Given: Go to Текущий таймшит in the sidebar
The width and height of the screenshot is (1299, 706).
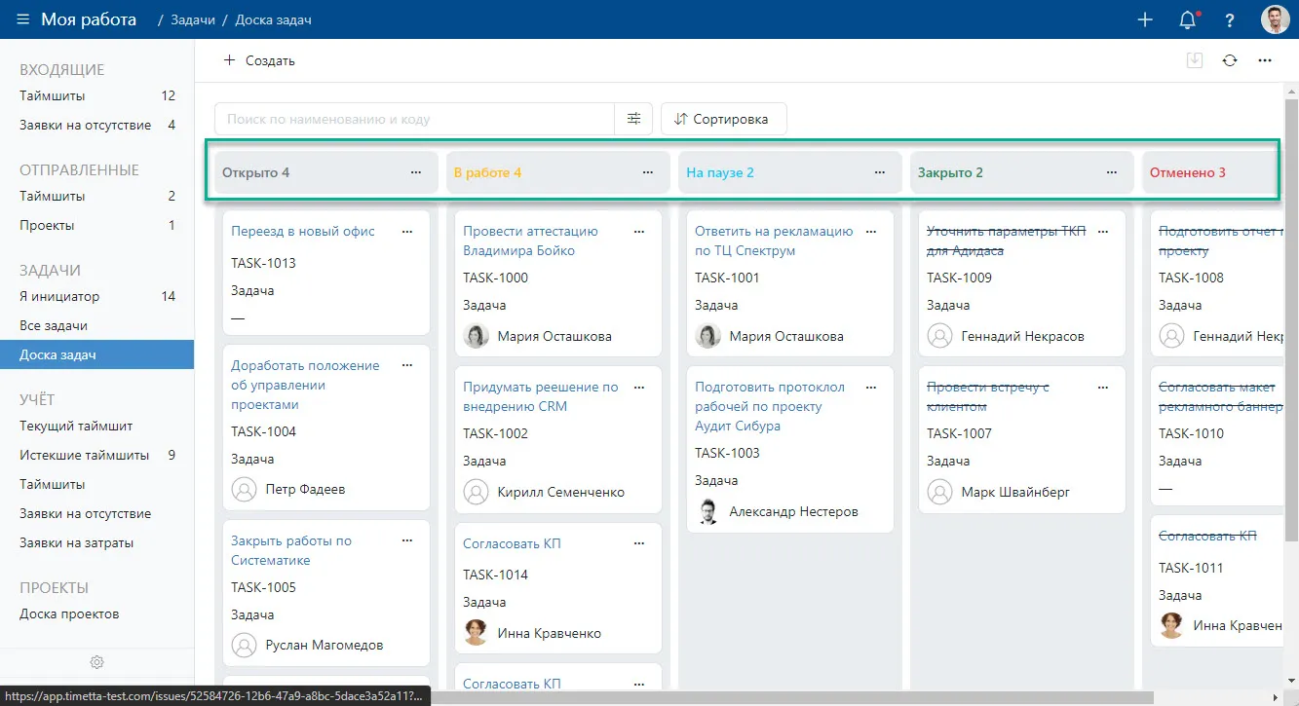Looking at the screenshot, I should pyautogui.click(x=76, y=426).
